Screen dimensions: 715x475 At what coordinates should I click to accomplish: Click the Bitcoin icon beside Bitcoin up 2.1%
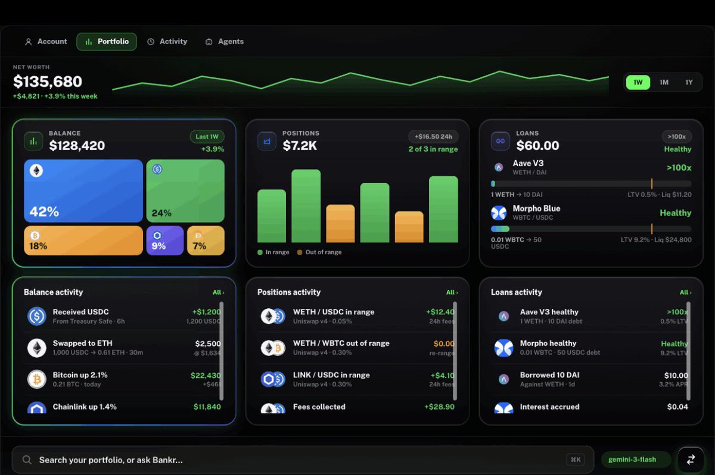coord(36,379)
